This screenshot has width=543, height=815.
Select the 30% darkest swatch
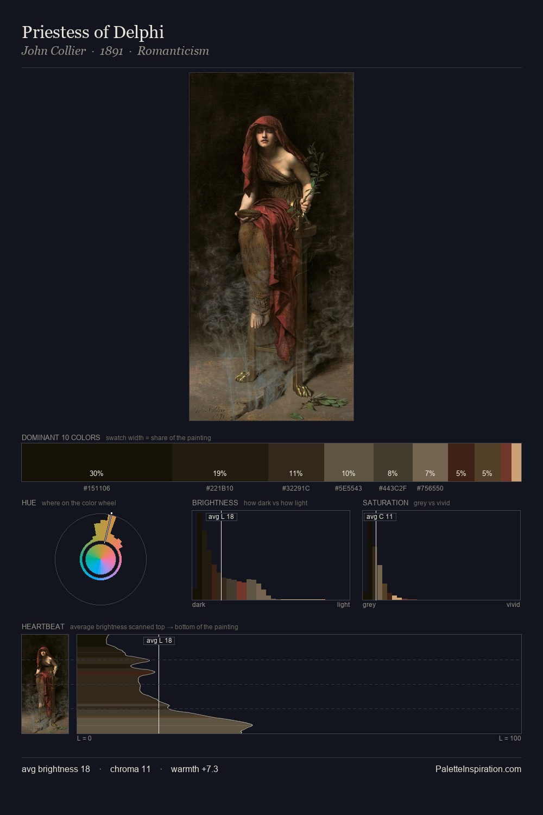tap(97, 462)
